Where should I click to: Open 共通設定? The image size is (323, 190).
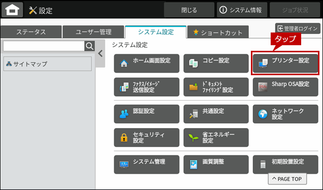pyautogui.click(x=216, y=114)
